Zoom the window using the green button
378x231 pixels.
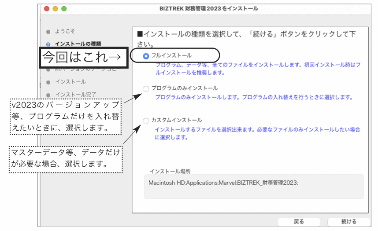click(x=64, y=9)
